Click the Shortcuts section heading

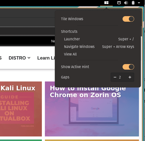point(69,32)
